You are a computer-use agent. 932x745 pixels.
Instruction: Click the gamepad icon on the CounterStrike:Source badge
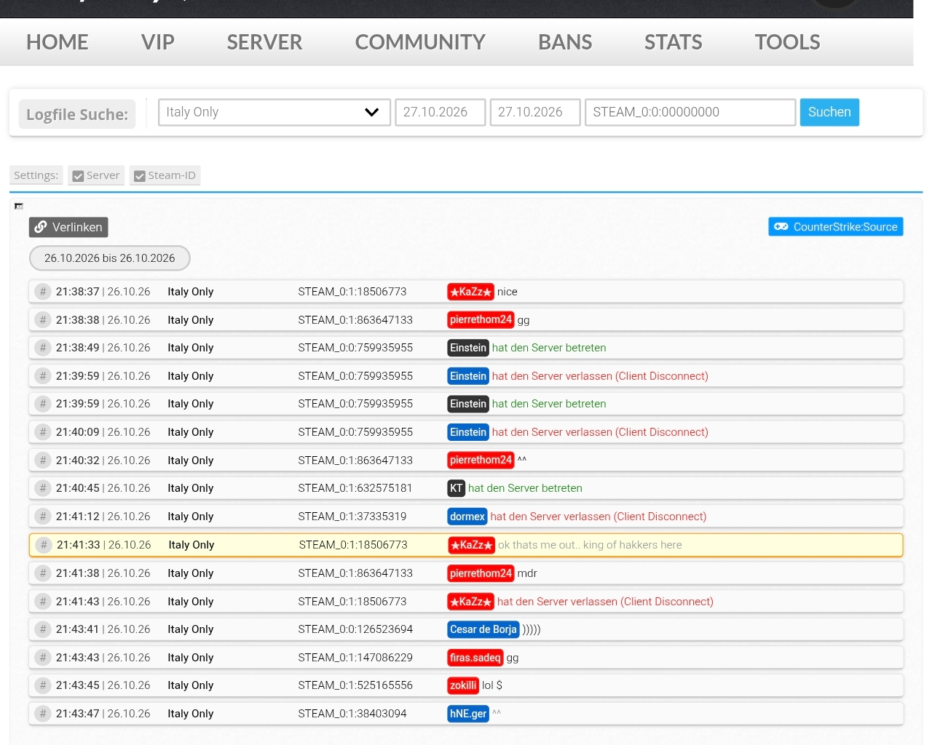pos(781,227)
